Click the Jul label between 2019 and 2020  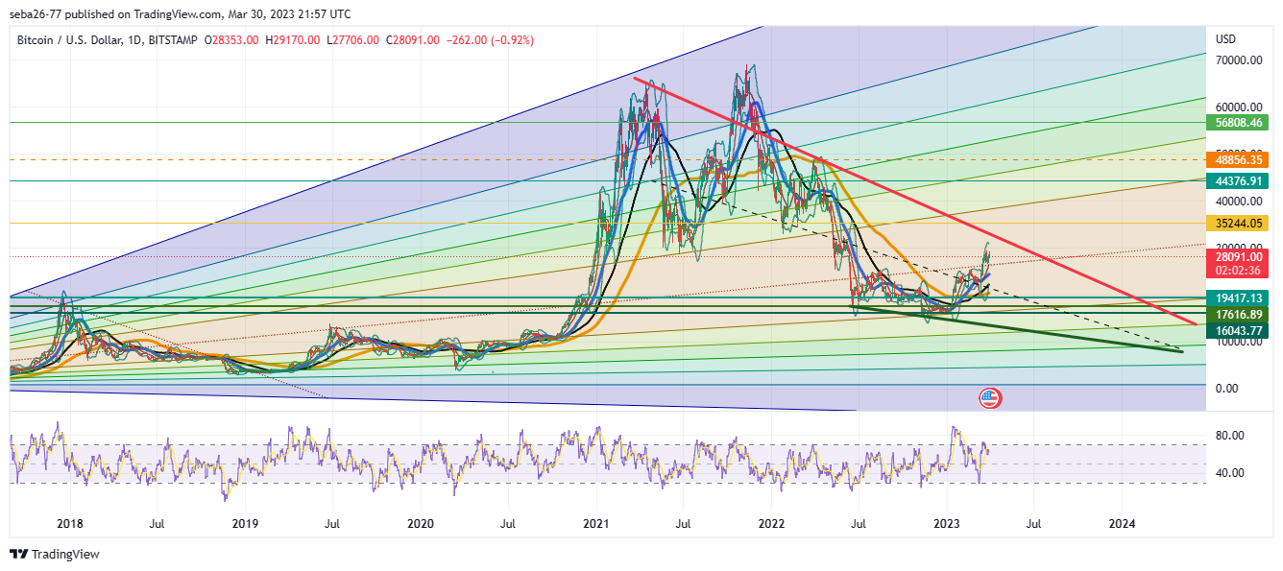tap(332, 524)
